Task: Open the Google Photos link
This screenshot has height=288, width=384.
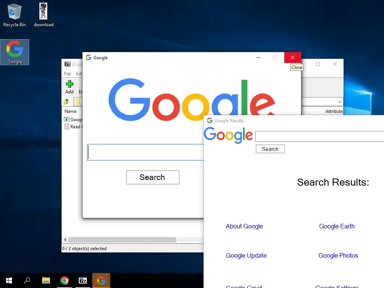Action: click(338, 255)
